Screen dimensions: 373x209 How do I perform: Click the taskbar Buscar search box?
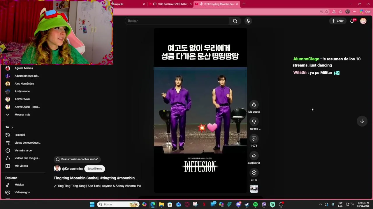click(118, 204)
